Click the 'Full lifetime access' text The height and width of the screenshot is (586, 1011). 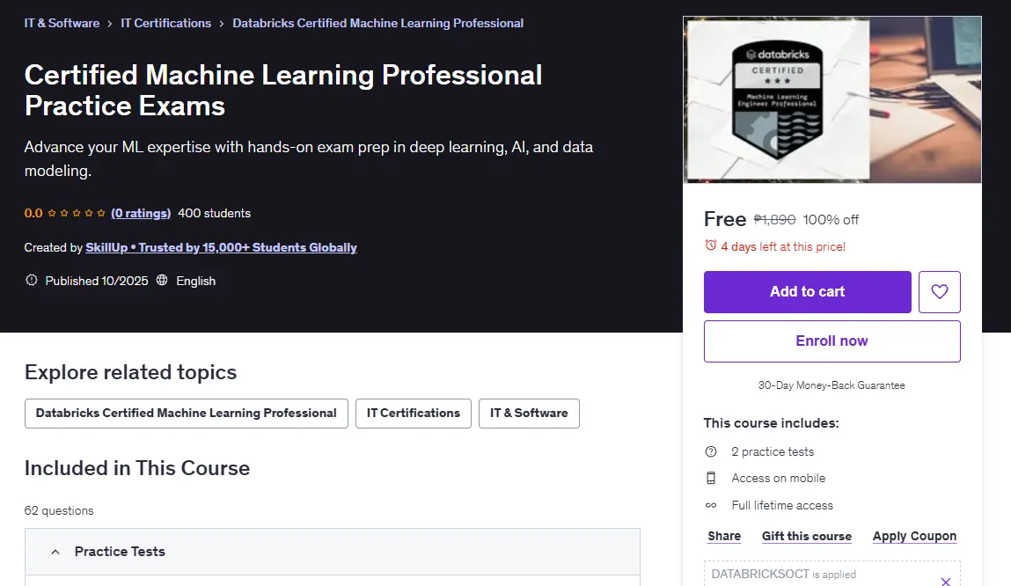(782, 505)
